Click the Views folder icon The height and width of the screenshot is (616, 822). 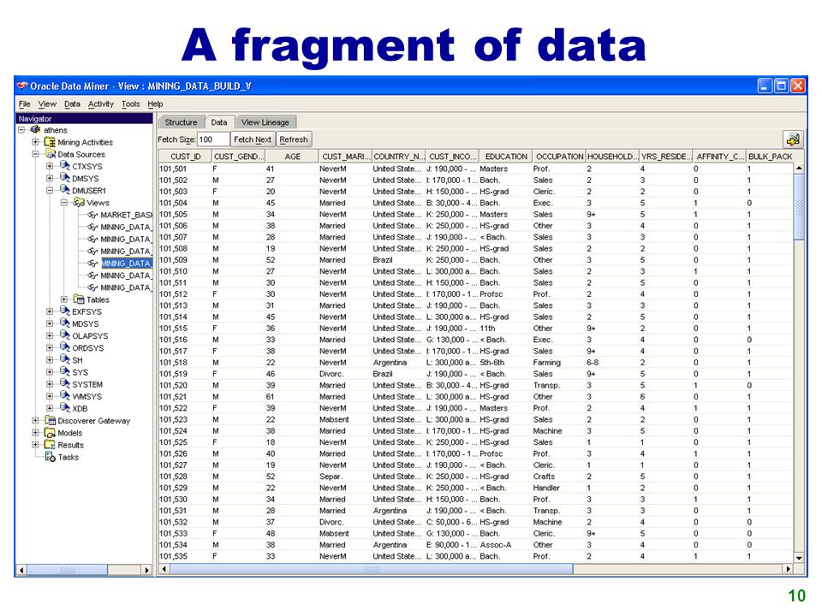tap(79, 202)
